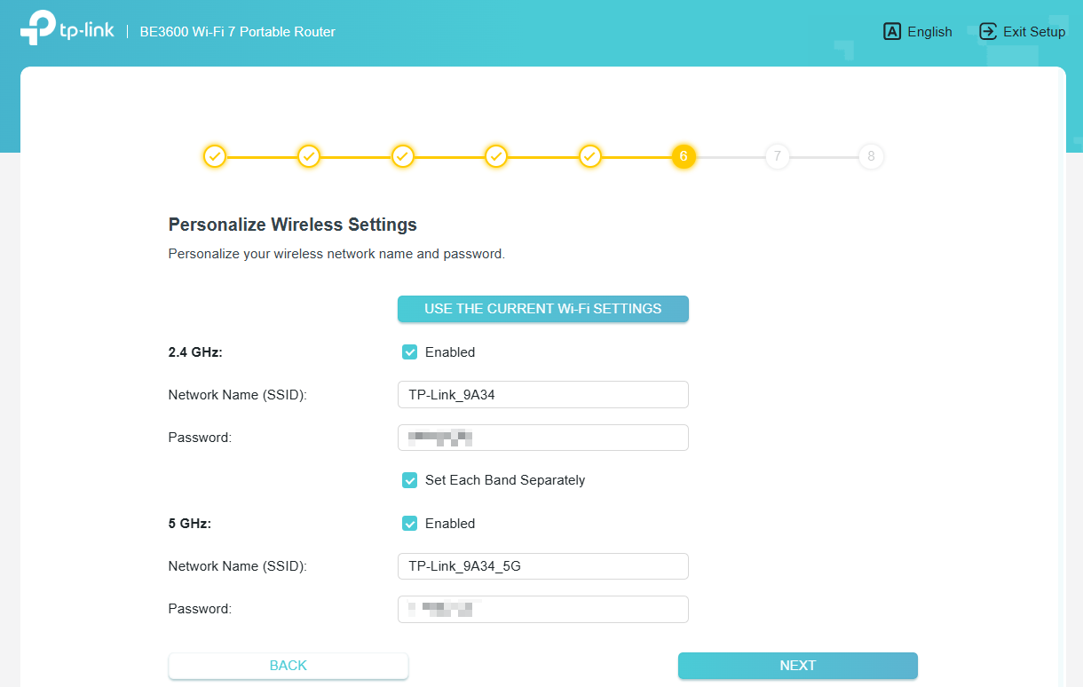Toggle Set Each Band Separately
This screenshot has width=1083, height=687.
tap(409, 479)
